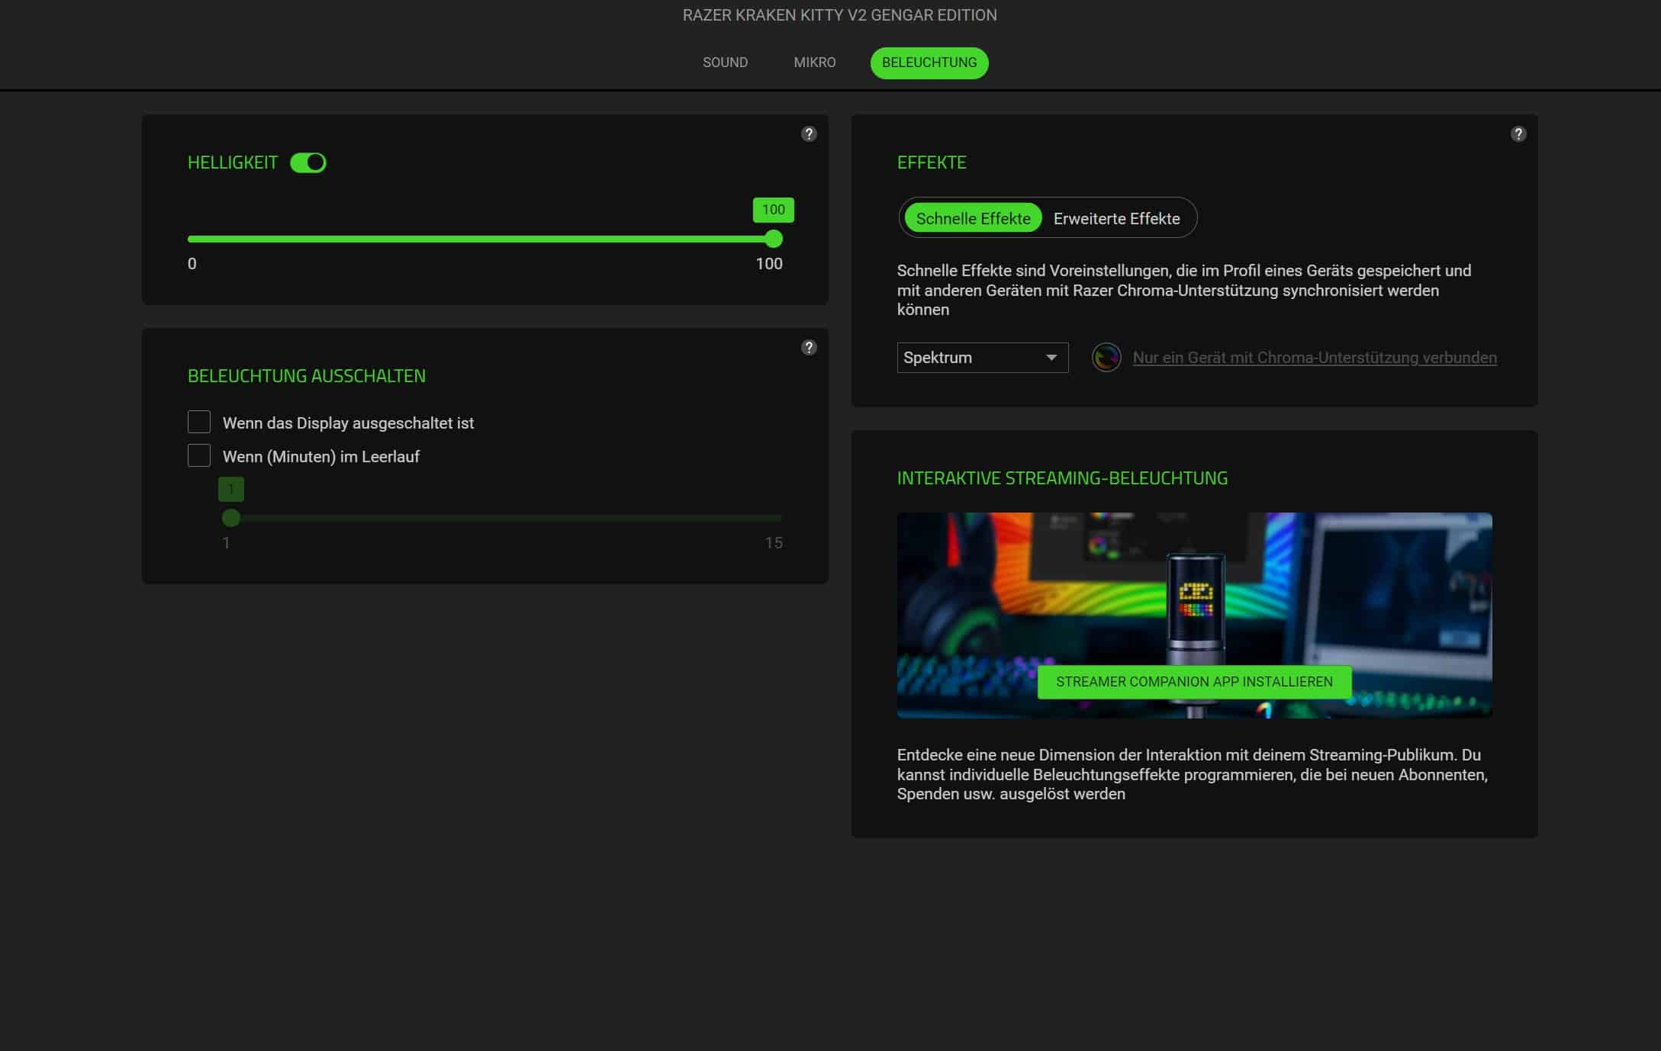Viewport: 1661px width, 1051px height.
Task: Click the help icon in Effekte panel
Action: click(x=1518, y=134)
